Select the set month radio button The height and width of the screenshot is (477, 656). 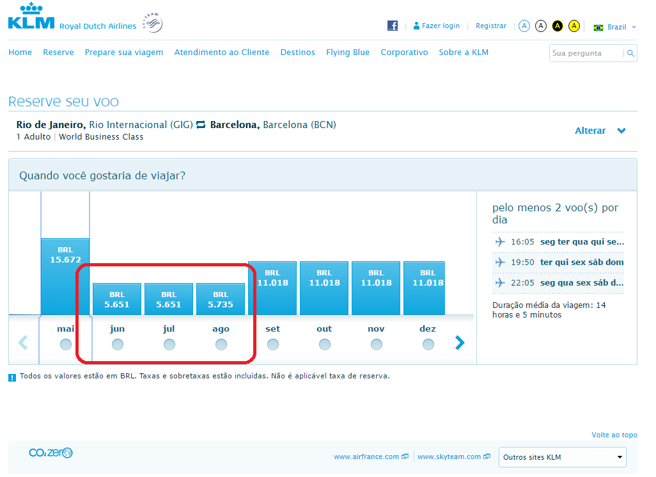[273, 344]
